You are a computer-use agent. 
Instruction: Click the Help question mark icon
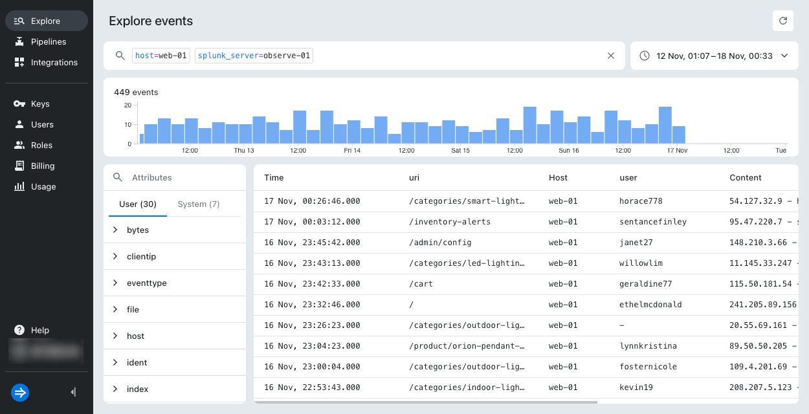(x=19, y=330)
